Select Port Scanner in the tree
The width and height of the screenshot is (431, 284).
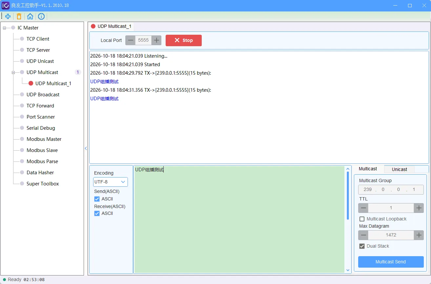pyautogui.click(x=41, y=117)
